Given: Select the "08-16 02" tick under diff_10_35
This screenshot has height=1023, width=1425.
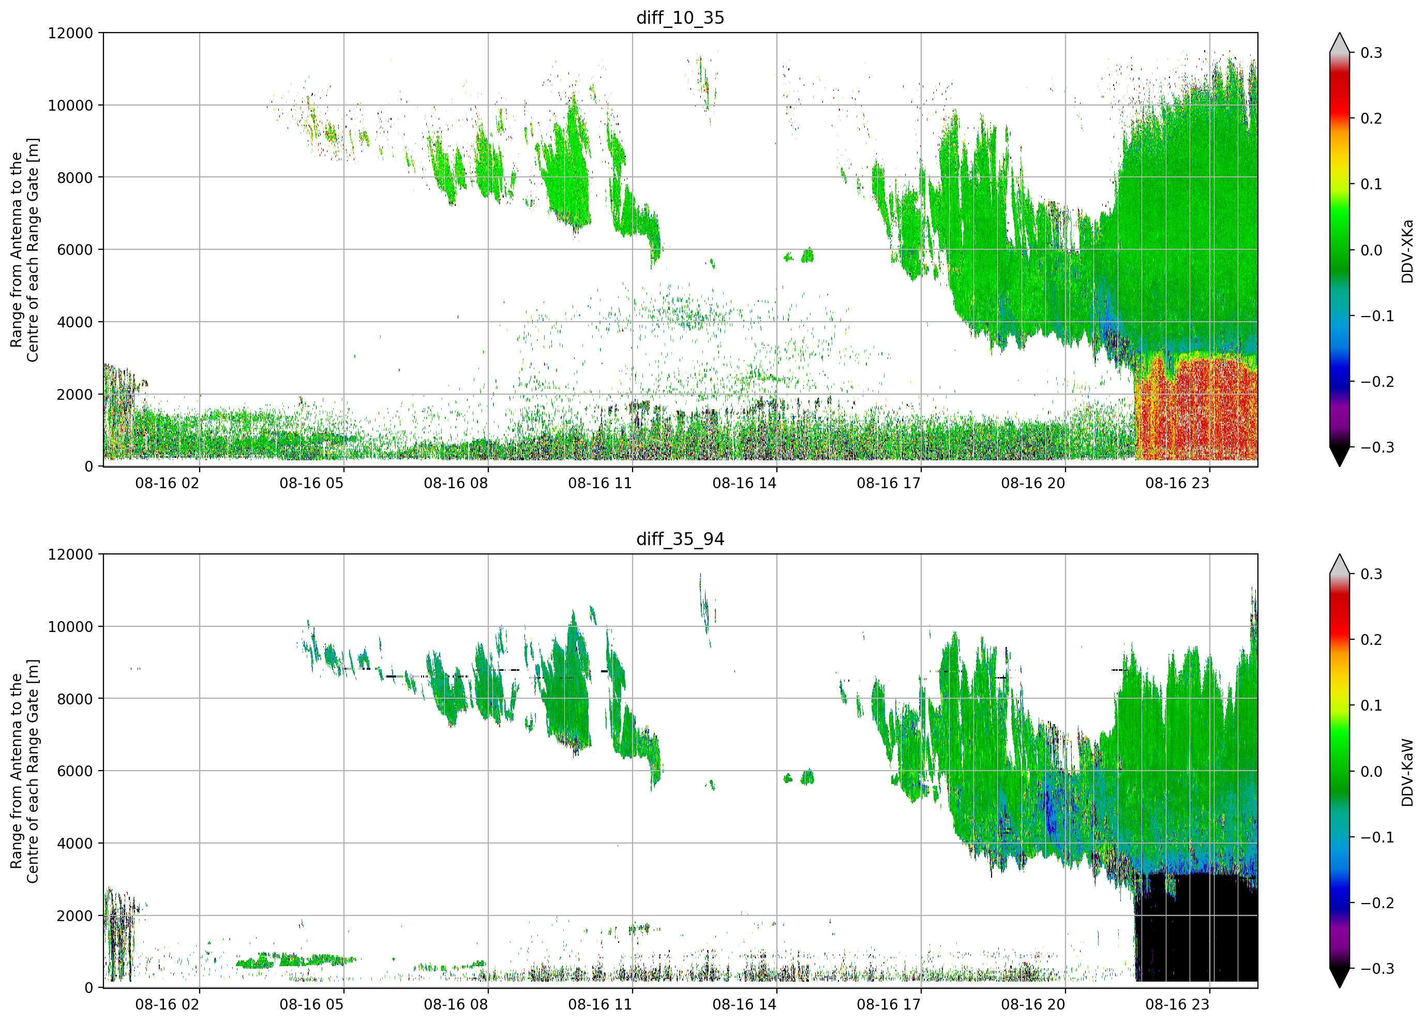Looking at the screenshot, I should [167, 483].
